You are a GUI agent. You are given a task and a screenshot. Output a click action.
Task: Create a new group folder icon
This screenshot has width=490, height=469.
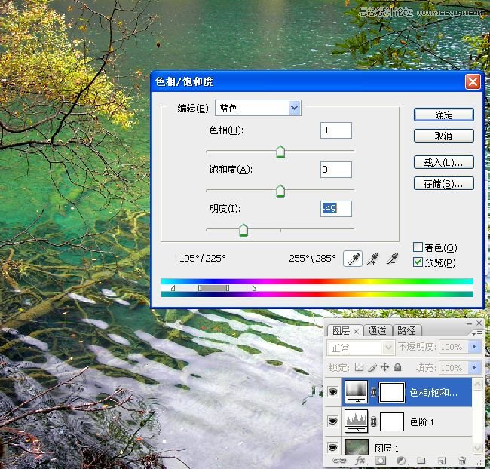(x=421, y=460)
